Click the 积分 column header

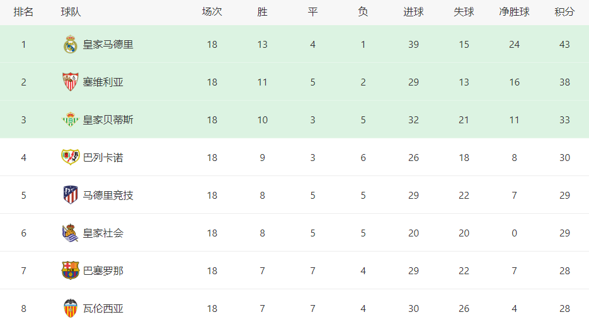point(564,12)
